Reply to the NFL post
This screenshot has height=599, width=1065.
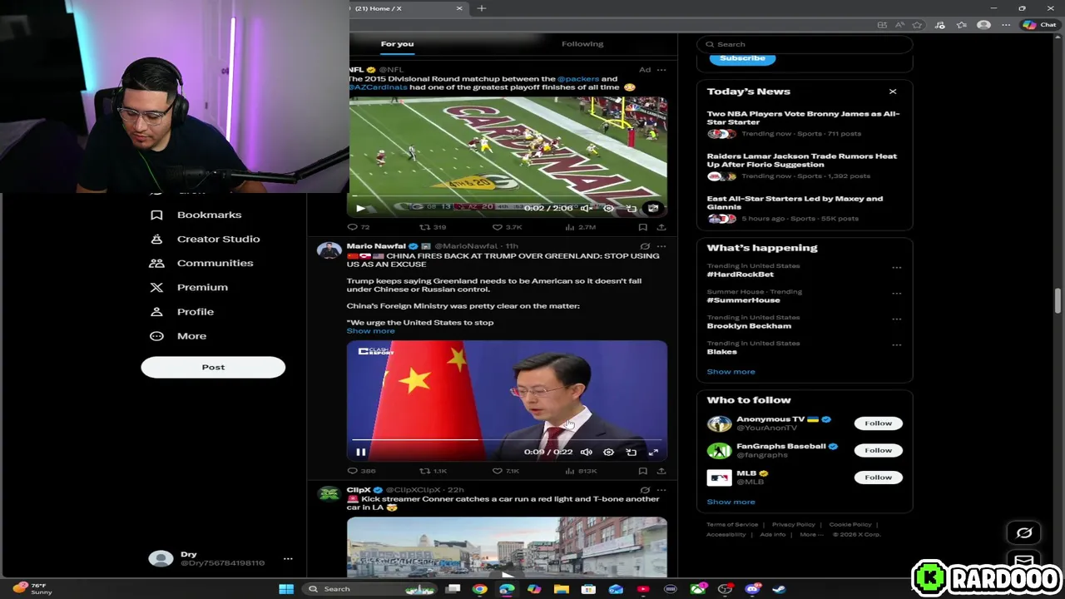(359, 227)
